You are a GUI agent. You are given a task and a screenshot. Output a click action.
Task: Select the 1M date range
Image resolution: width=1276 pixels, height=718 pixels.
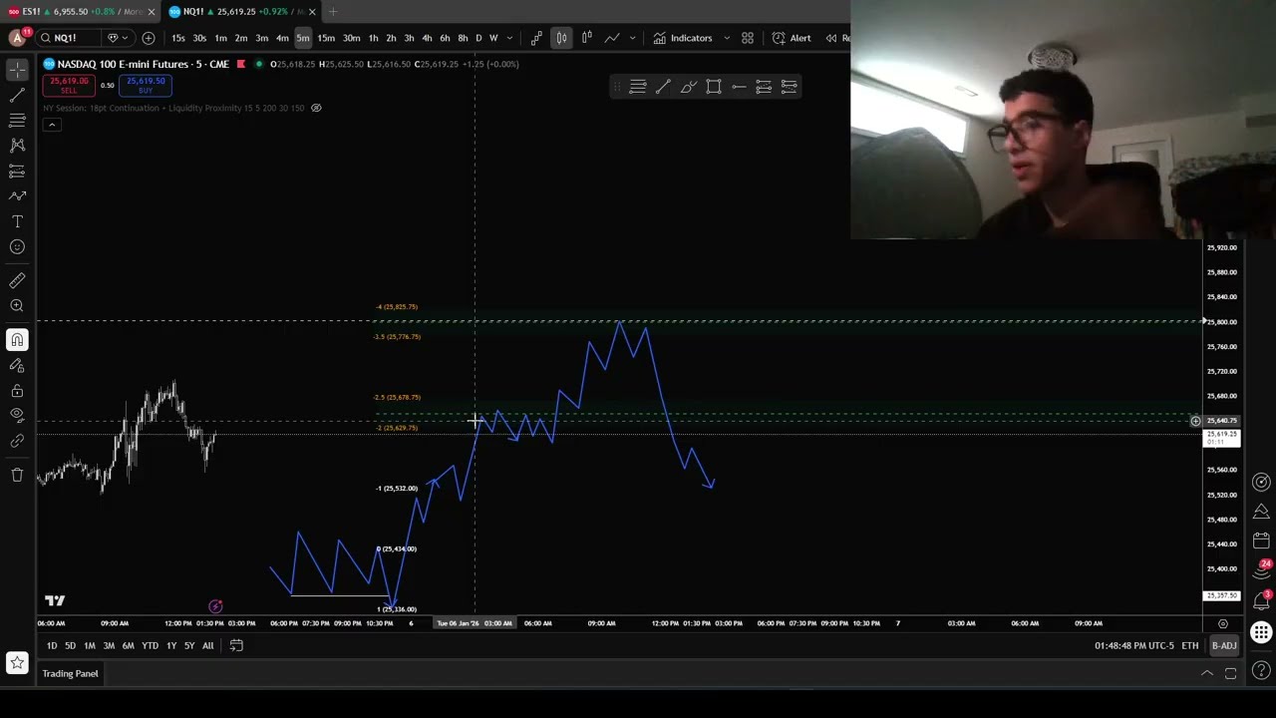90,646
